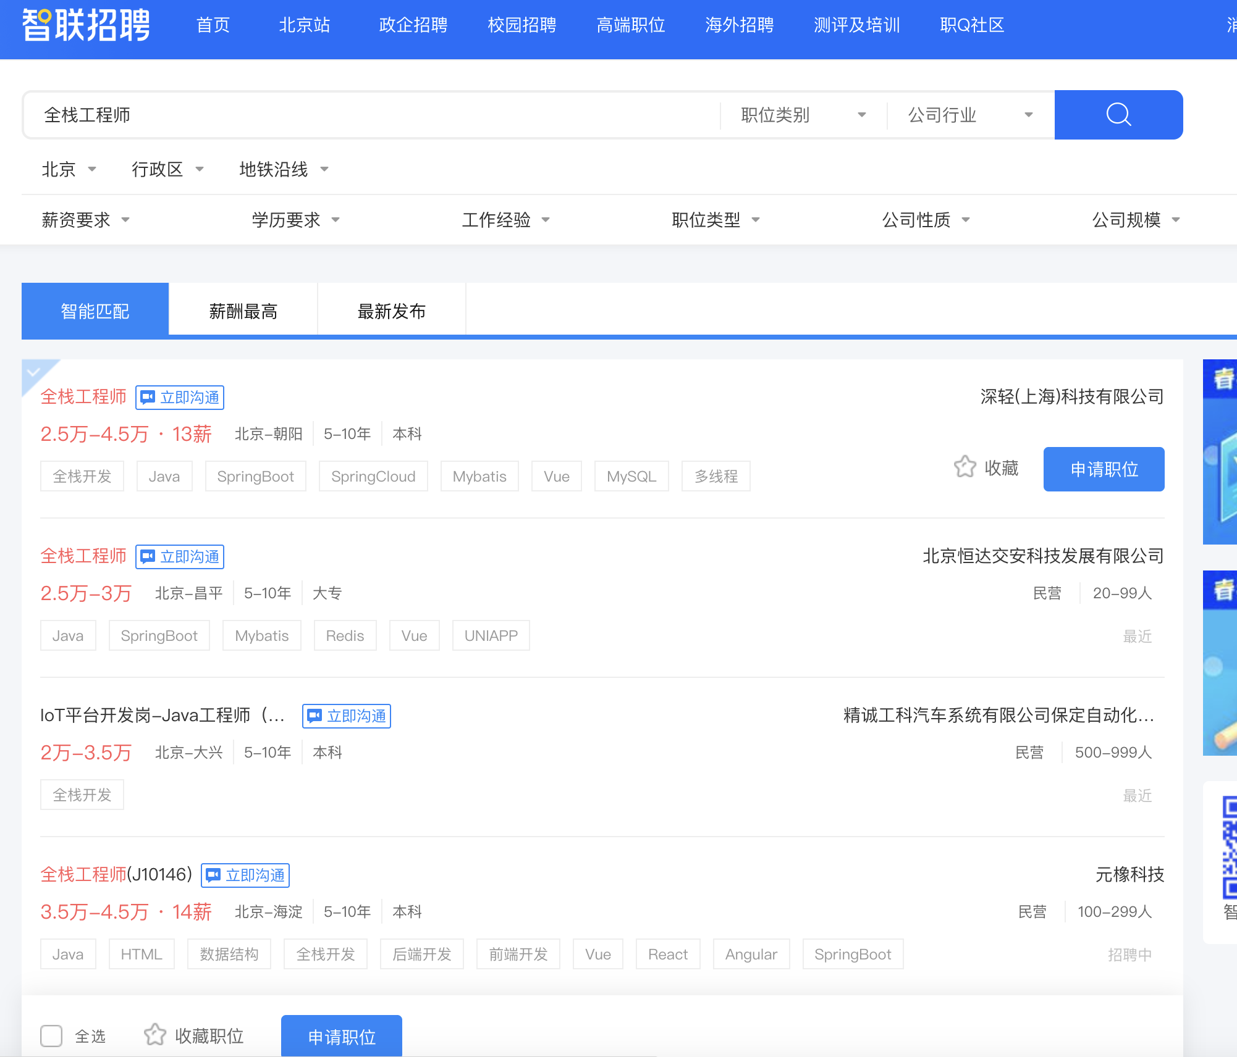Click the star icon beside 收藏职位

tap(154, 1035)
